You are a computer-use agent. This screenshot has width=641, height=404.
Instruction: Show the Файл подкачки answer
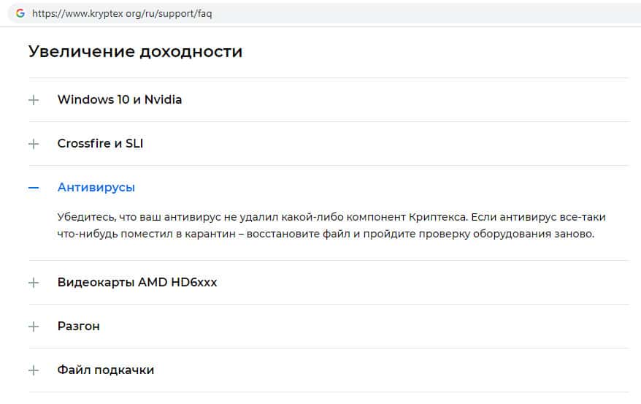tap(106, 370)
